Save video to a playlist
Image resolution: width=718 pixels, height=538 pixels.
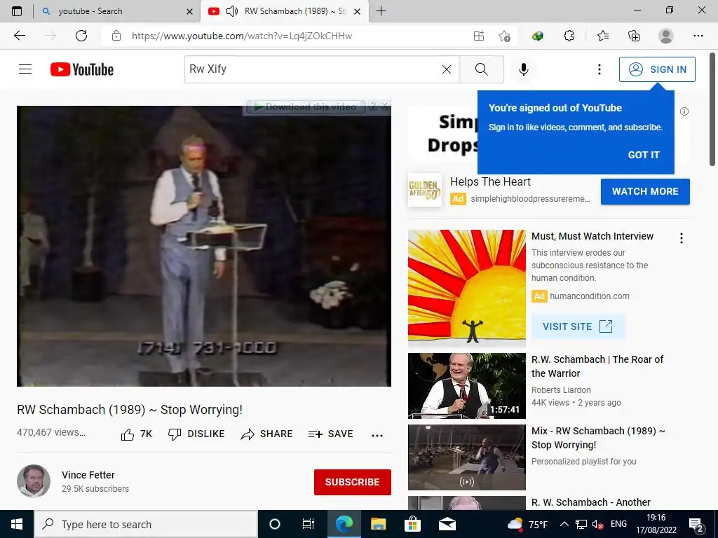click(331, 434)
